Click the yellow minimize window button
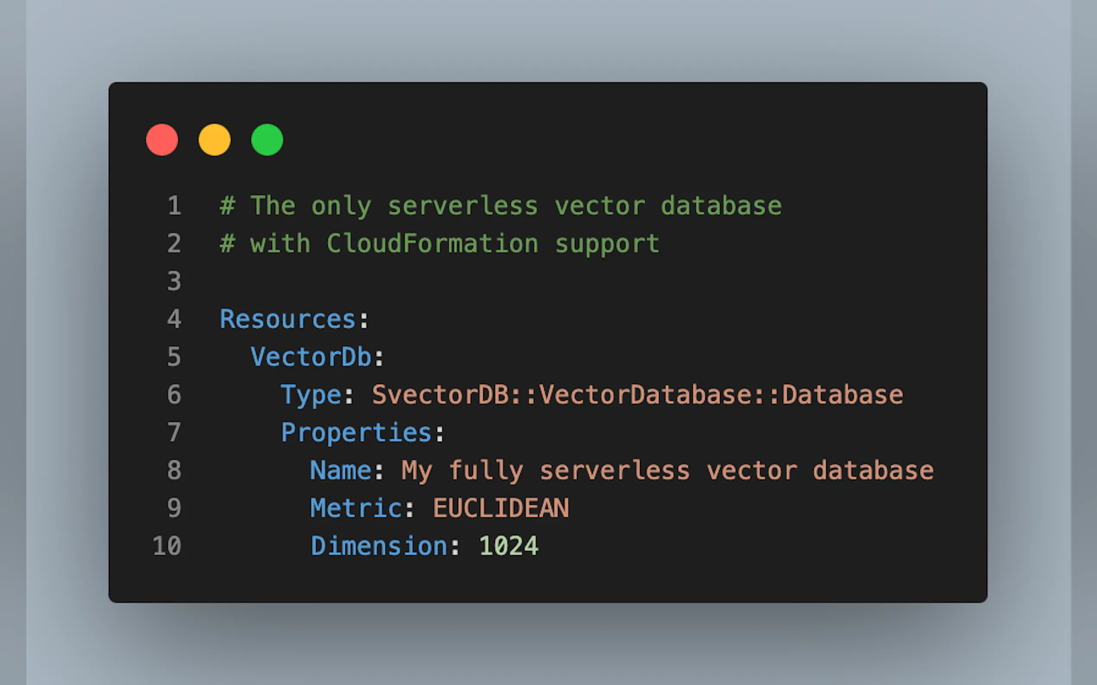The width and height of the screenshot is (1097, 685). point(215,139)
